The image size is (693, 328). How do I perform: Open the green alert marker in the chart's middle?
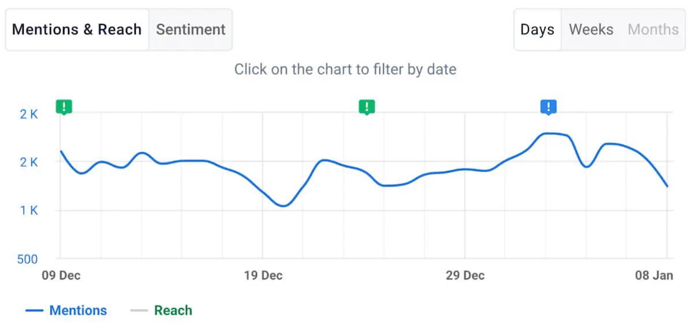[367, 107]
